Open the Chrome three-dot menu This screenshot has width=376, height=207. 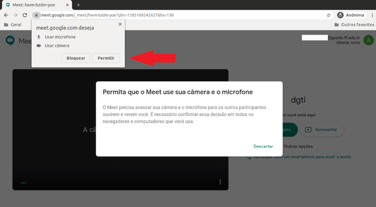[371, 15]
